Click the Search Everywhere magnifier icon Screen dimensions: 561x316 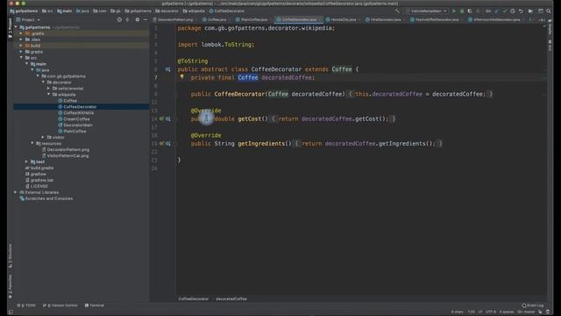549,11
